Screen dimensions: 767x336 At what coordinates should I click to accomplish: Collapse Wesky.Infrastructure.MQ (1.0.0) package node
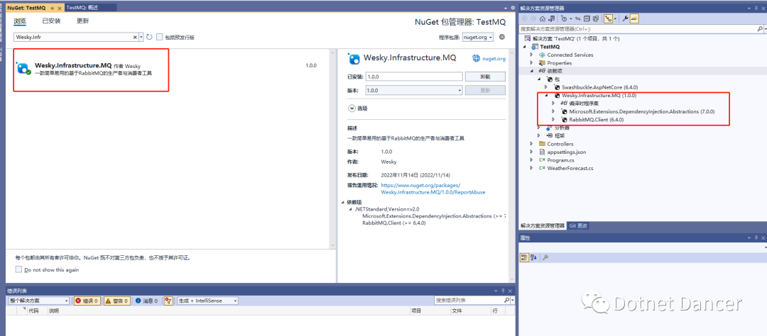[546, 96]
